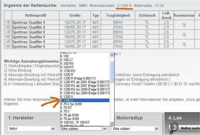Select K 100 in model list
The image size is (200, 135).
(x=85, y=56)
